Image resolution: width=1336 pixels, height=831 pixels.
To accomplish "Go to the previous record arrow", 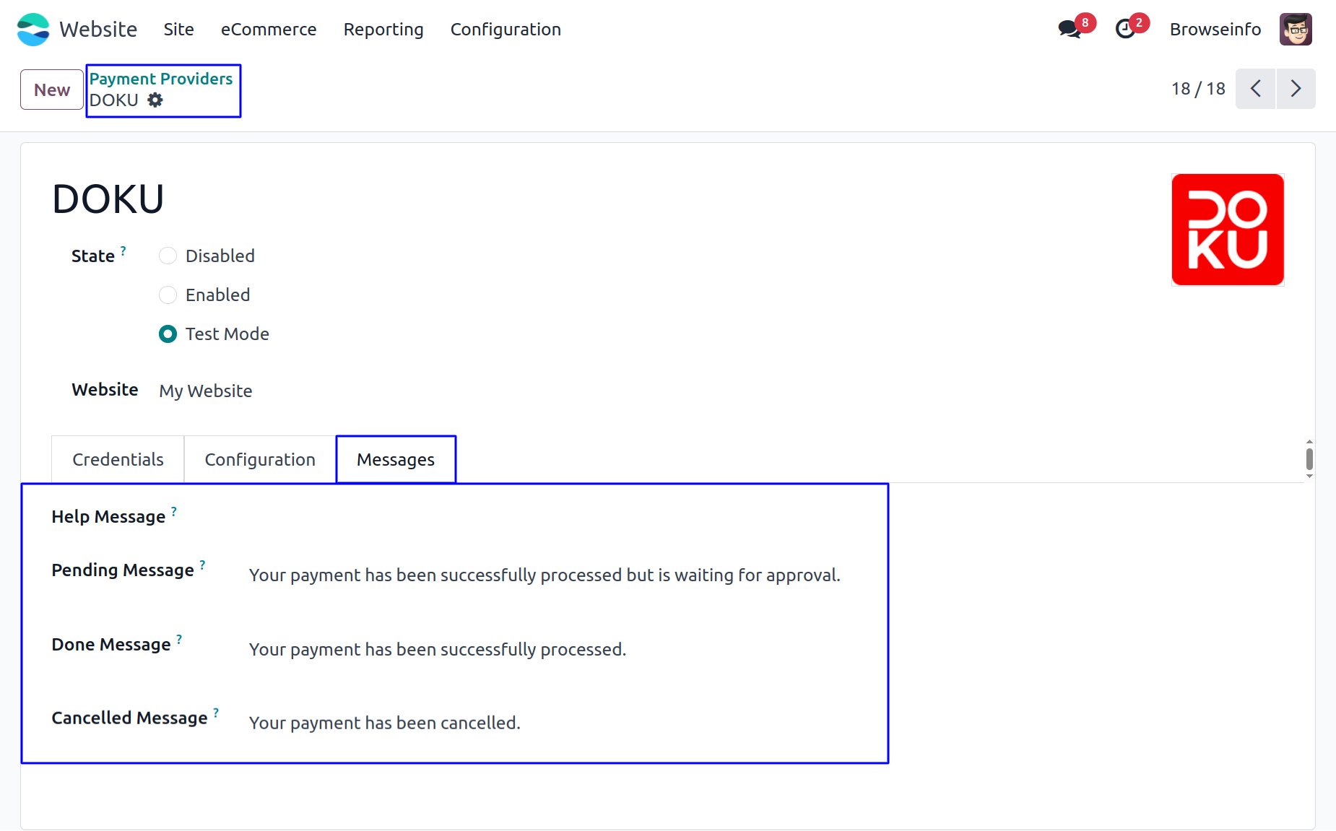I will [1255, 89].
